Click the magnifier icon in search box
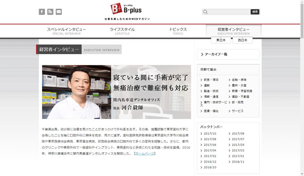The height and width of the screenshot is (176, 304). [x=205, y=12]
